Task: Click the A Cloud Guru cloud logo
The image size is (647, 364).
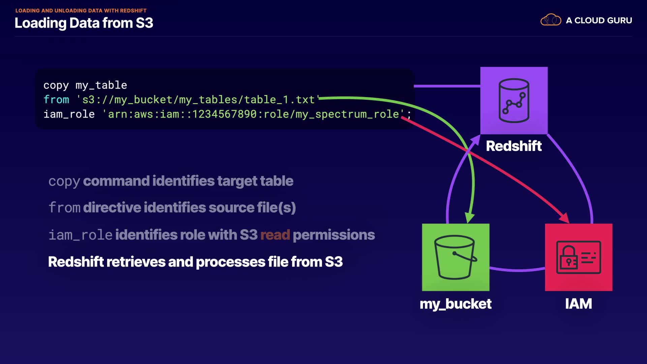Action: pos(551,20)
